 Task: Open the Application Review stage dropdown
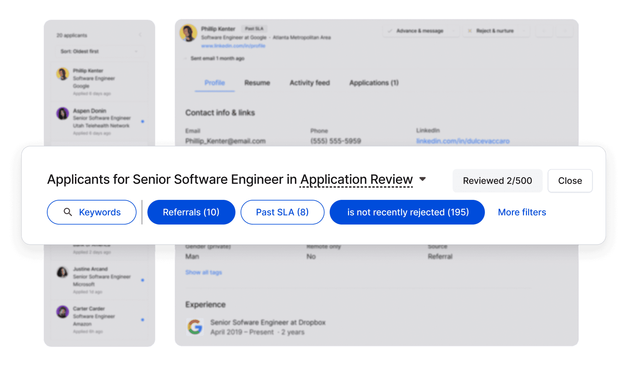tap(423, 179)
